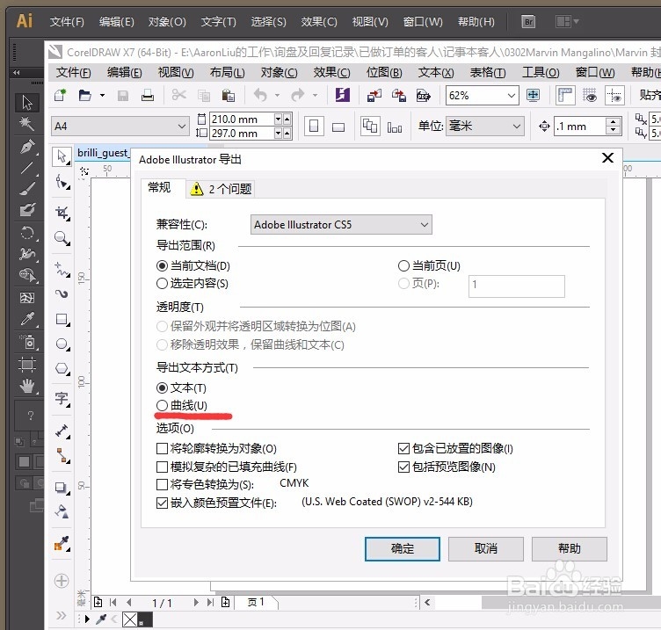Go to next page arrow
The width and height of the screenshot is (661, 630).
click(x=196, y=603)
